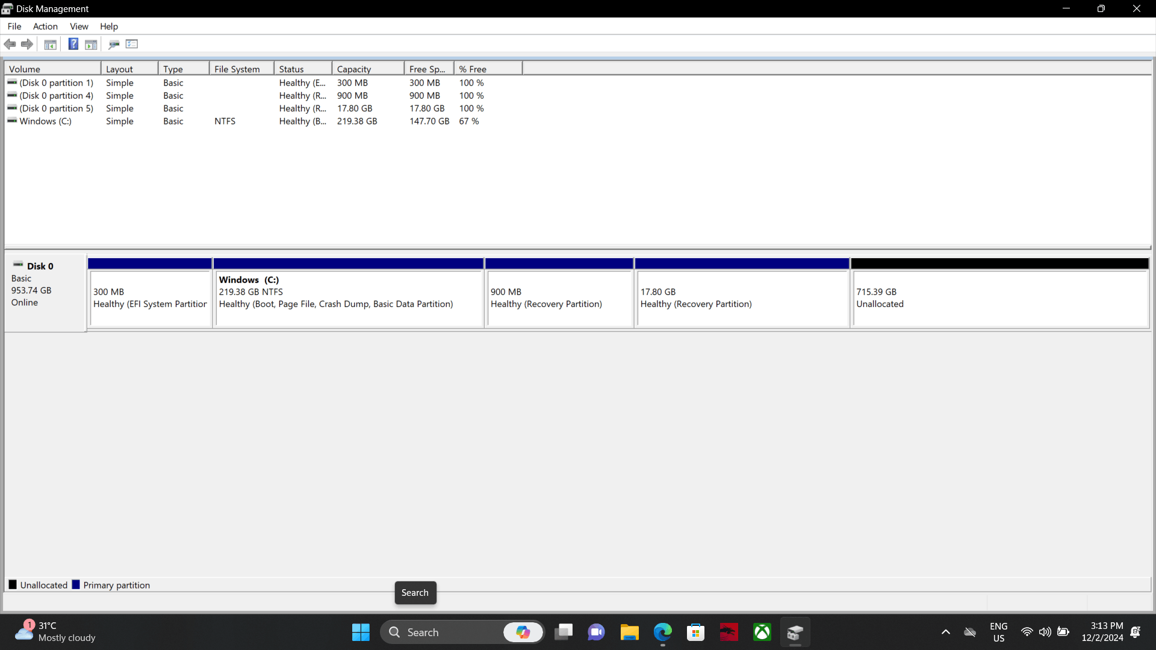Sort by the Status column header

(x=303, y=69)
